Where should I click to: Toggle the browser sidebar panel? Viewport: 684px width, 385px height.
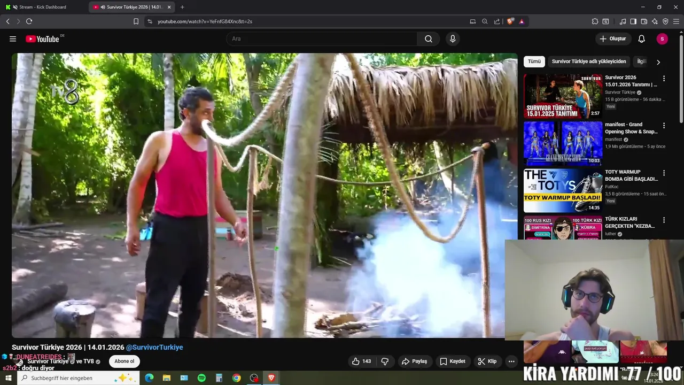click(633, 21)
